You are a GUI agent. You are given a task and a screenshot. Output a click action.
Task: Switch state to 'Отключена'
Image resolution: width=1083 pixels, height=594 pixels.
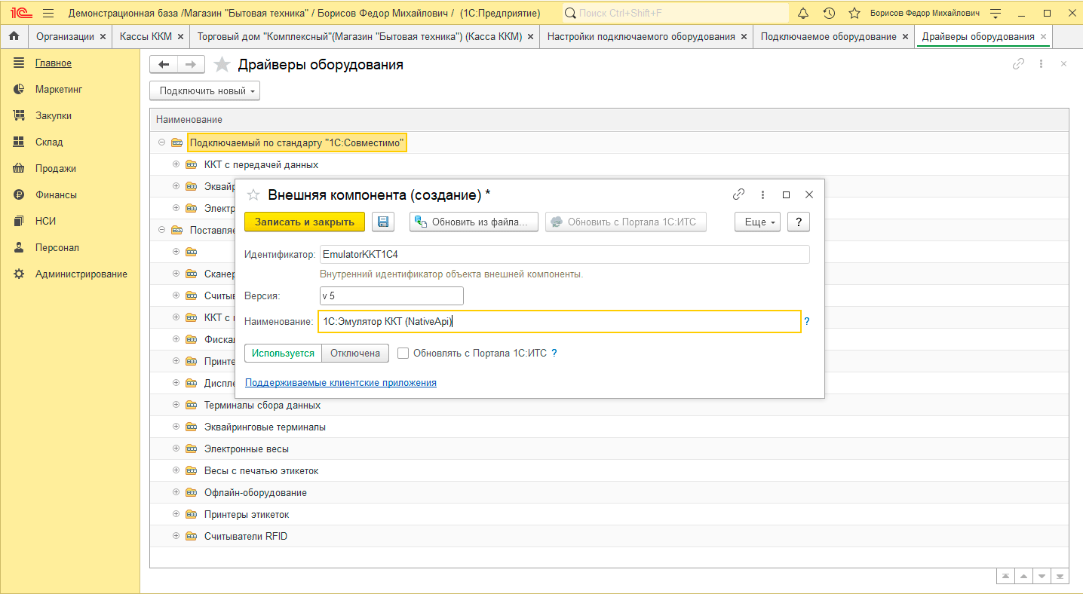(x=355, y=353)
